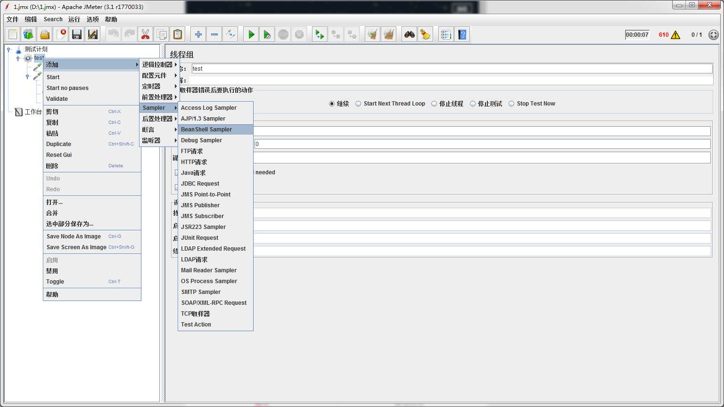Collapse the 测试计划 tree node handle

tap(8, 49)
